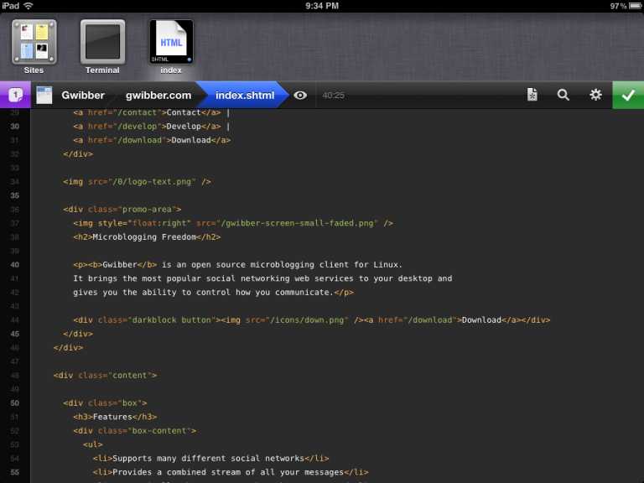Image resolution: width=644 pixels, height=483 pixels.
Task: Click 'Supports many different social networks' line
Action: pos(210,459)
